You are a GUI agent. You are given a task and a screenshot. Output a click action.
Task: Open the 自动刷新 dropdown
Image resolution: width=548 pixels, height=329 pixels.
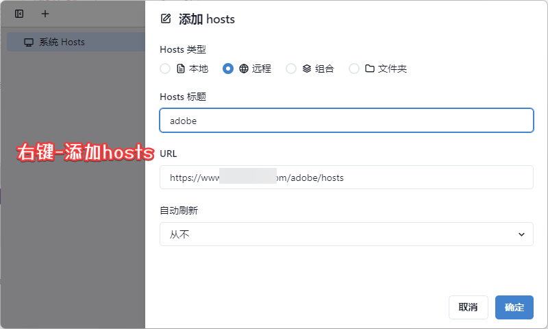tap(347, 234)
